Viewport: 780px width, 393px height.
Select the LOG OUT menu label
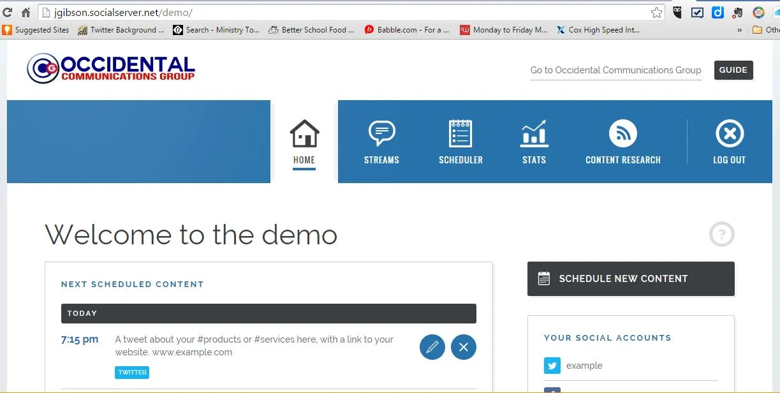click(x=730, y=160)
